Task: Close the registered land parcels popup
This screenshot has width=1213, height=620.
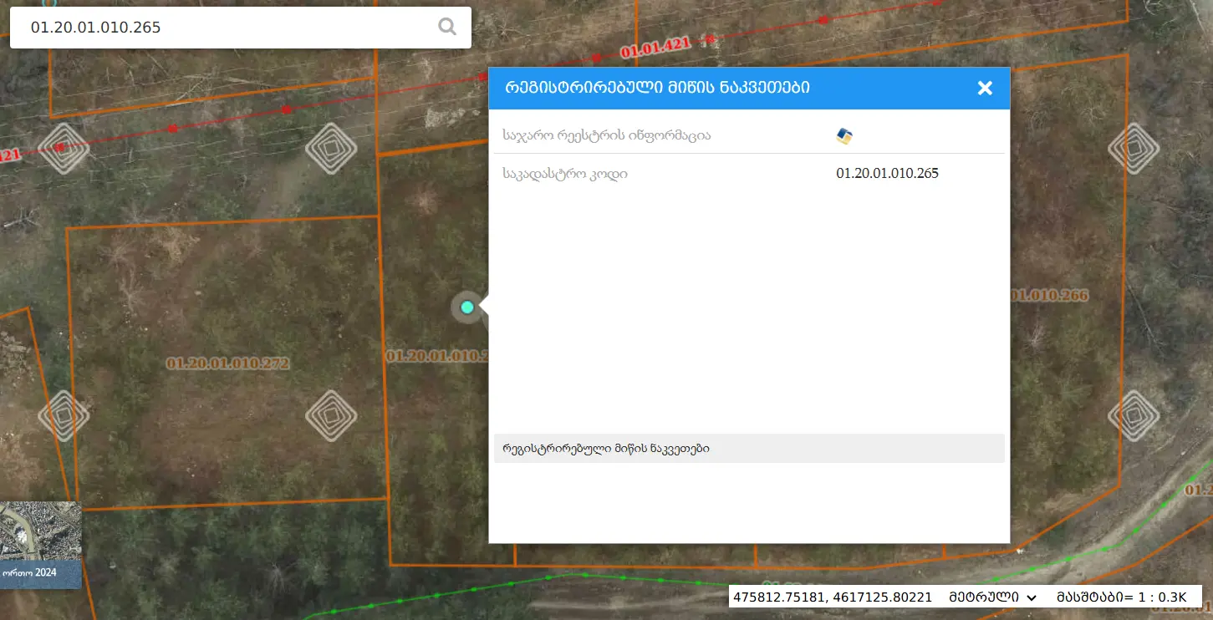Action: (985, 88)
